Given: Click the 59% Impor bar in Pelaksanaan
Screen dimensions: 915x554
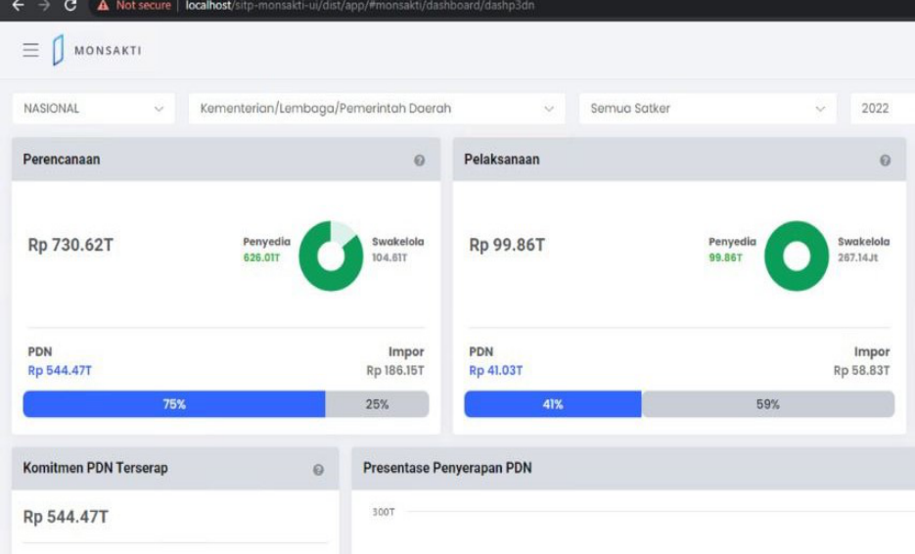Looking at the screenshot, I should (767, 404).
